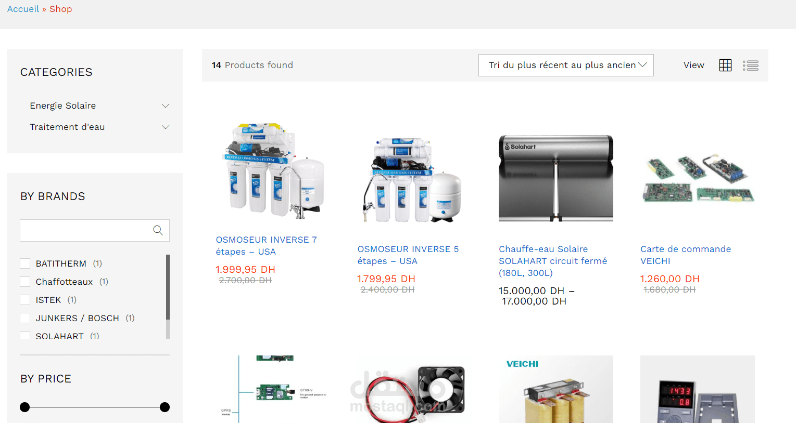
Task: Click the JUNKERS / BOSCH brand label
Action: tap(77, 318)
